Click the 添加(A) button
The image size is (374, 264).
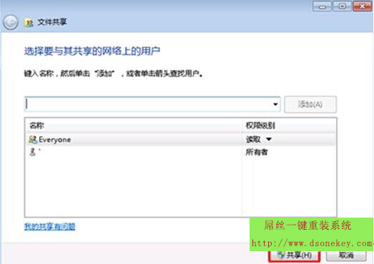pos(310,104)
